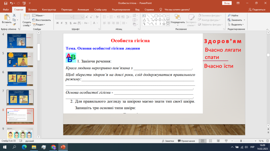The height and width of the screenshot is (151, 270).
Task: Open the Файл menu
Action: (x=6, y=10)
